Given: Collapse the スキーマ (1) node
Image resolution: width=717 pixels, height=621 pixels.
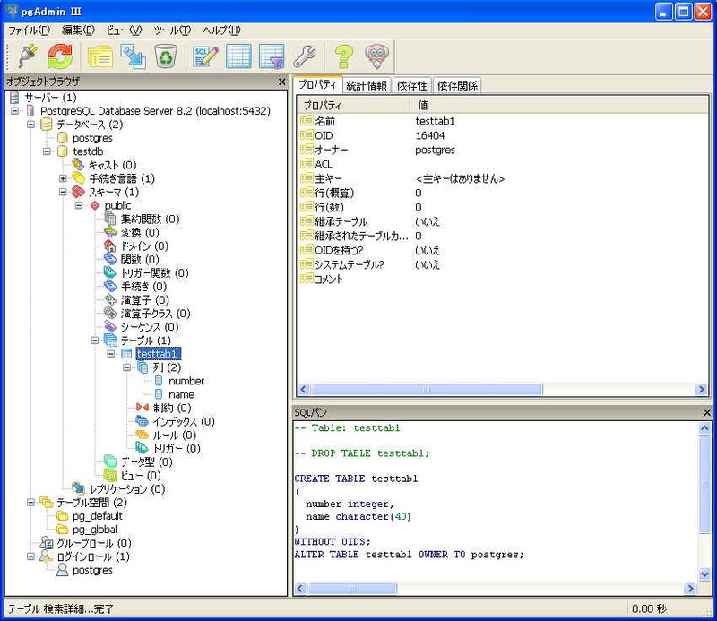Looking at the screenshot, I should pyautogui.click(x=64, y=192).
